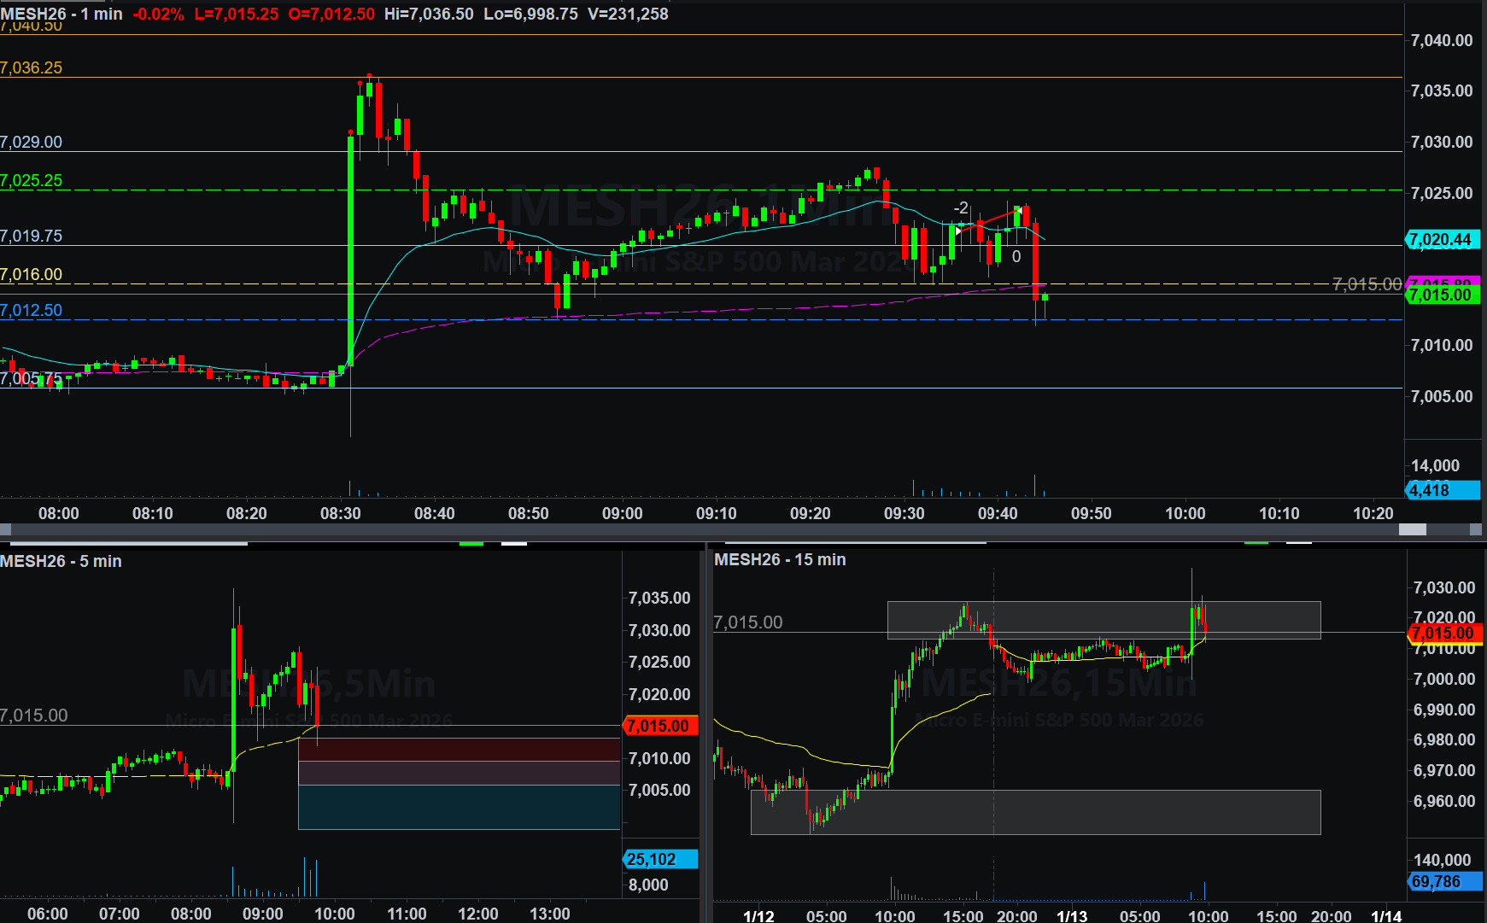
Task: Select the MESH26 - 15 min chart title
Action: [780, 559]
